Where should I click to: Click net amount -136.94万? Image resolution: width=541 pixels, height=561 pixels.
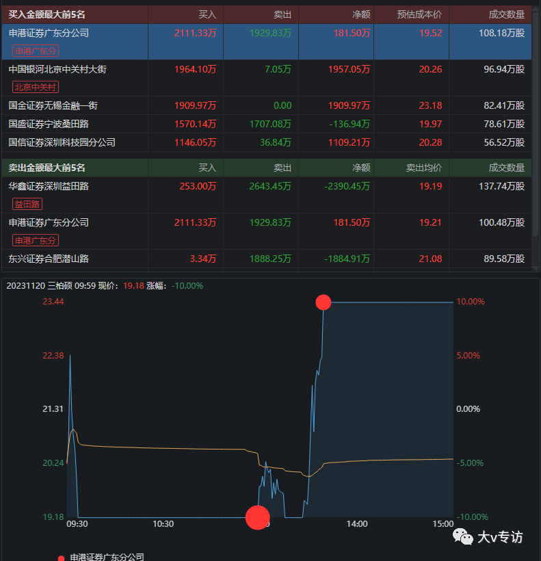point(349,124)
